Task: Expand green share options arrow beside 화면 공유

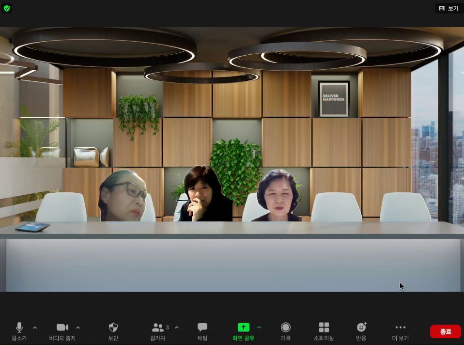Action: click(259, 328)
